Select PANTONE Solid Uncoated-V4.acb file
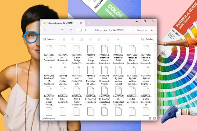197x131 pixels. 104,75
